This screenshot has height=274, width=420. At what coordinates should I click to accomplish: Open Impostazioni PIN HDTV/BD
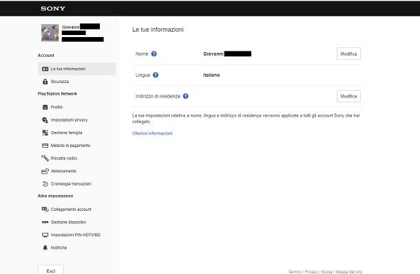pyautogui.click(x=76, y=235)
